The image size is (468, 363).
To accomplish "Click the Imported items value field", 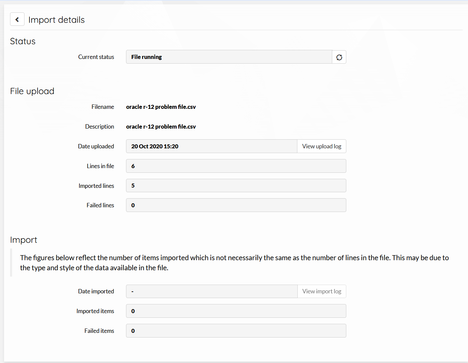I will (236, 311).
